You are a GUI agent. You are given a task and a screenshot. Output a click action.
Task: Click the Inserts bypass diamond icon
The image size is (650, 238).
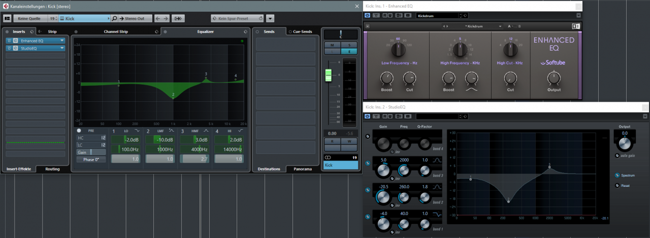(x=31, y=31)
